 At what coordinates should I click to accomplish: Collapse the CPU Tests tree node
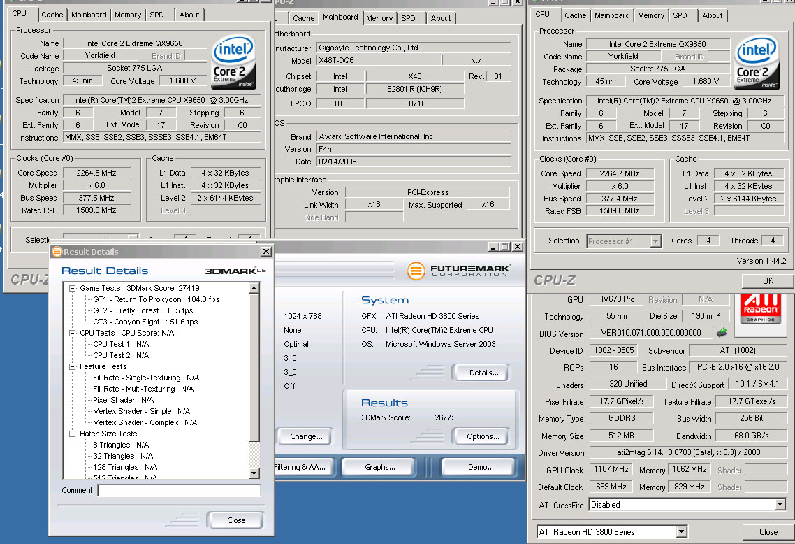pos(73,333)
